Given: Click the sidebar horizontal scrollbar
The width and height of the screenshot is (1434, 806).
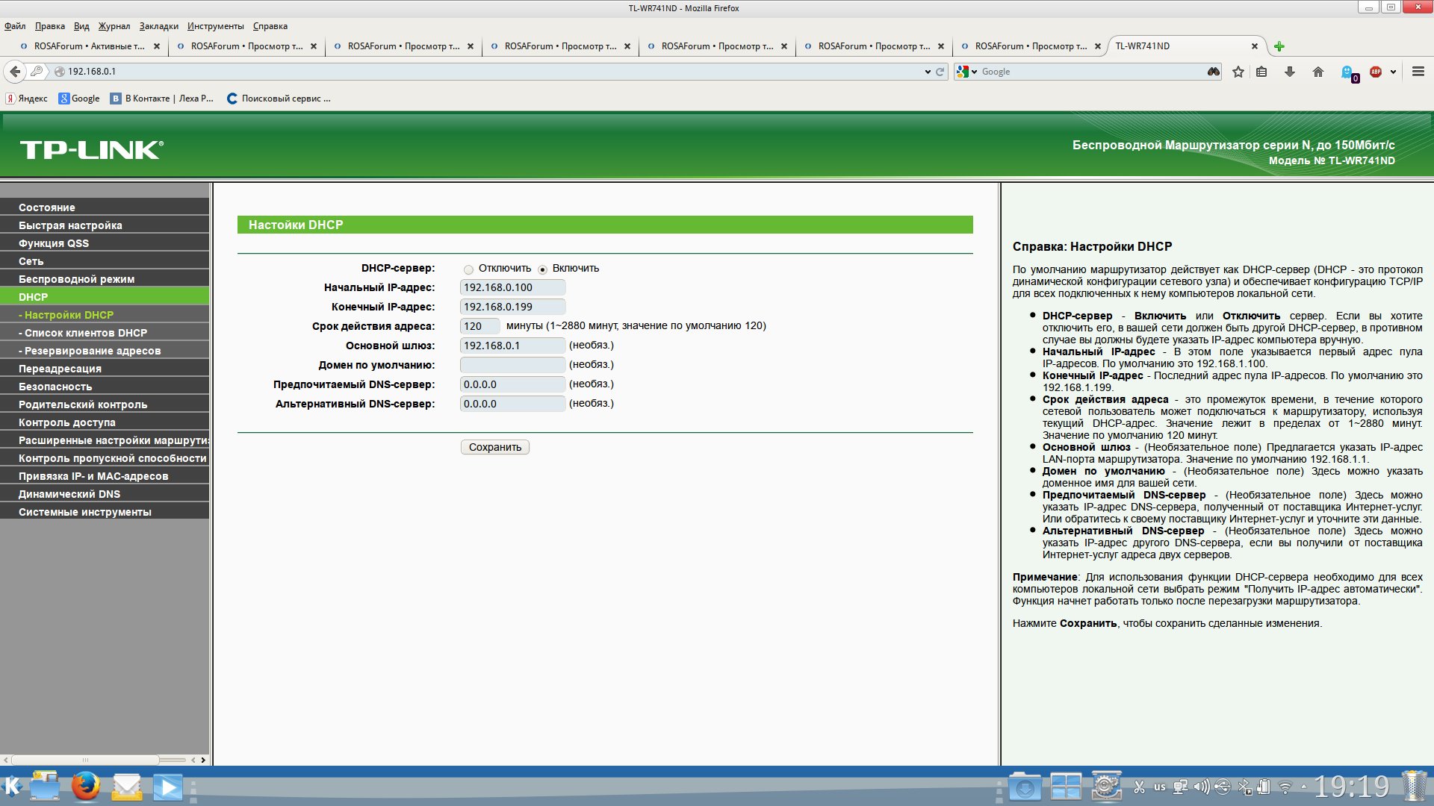Looking at the screenshot, I should pyautogui.click(x=86, y=760).
